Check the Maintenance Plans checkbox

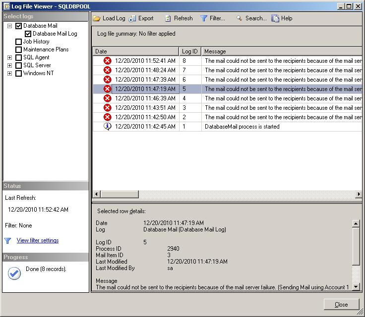click(x=19, y=49)
